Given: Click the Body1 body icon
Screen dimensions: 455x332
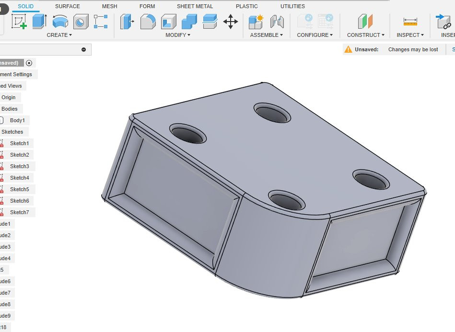Looking at the screenshot, I should 1,120.
